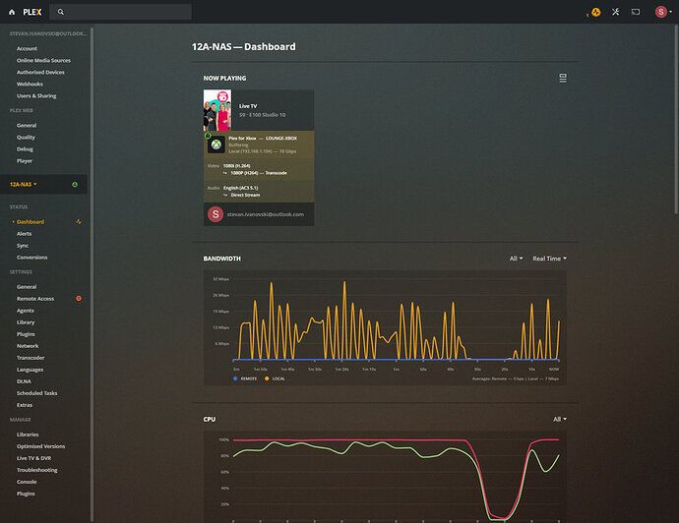The height and width of the screenshot is (523, 679).
Task: Open Alerts page
Action: 25,234
